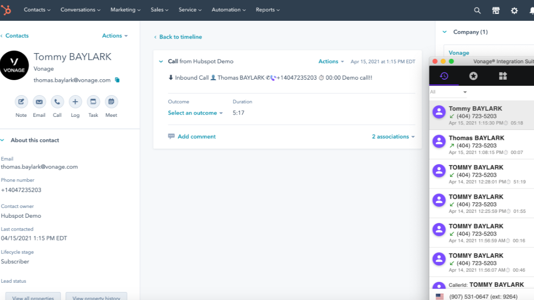This screenshot has width=534, height=300.
Task: Switch to Vonage call history tab
Action: (x=444, y=76)
